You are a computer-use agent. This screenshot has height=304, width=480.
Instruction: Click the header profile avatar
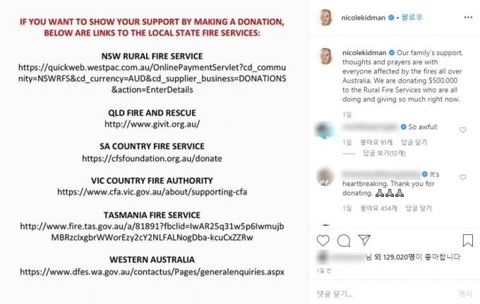tap(325, 18)
